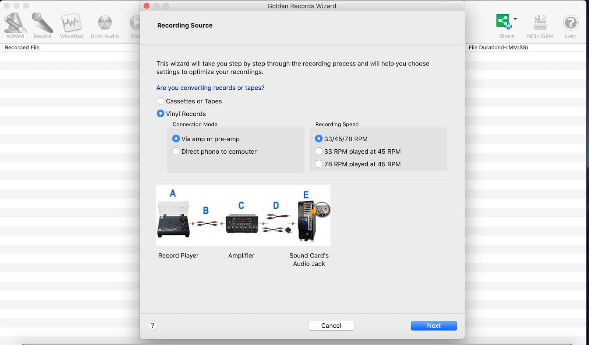Image resolution: width=589 pixels, height=345 pixels.
Task: Cancel the Golden Records Wizard
Action: click(x=331, y=326)
